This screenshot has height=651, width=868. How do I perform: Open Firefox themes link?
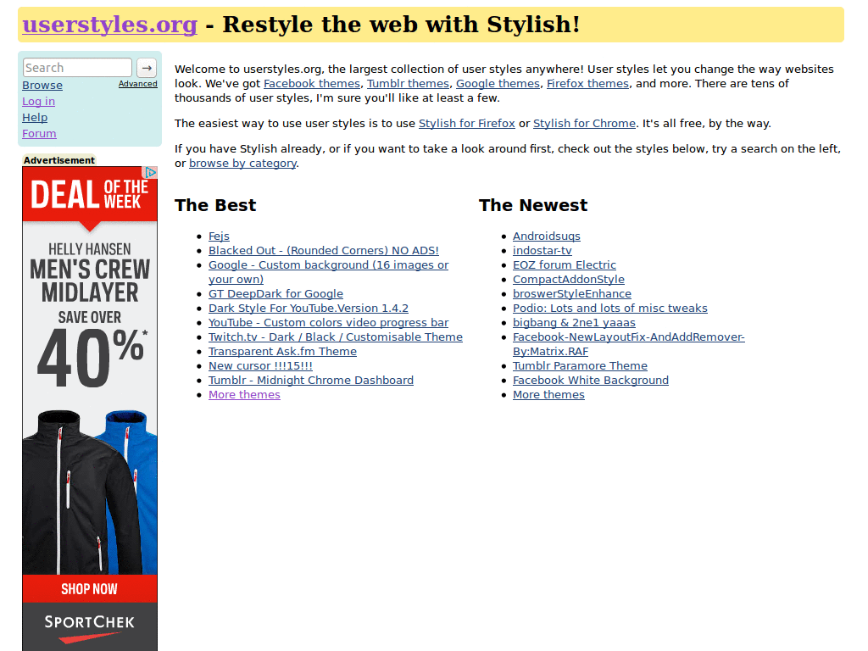tap(588, 84)
